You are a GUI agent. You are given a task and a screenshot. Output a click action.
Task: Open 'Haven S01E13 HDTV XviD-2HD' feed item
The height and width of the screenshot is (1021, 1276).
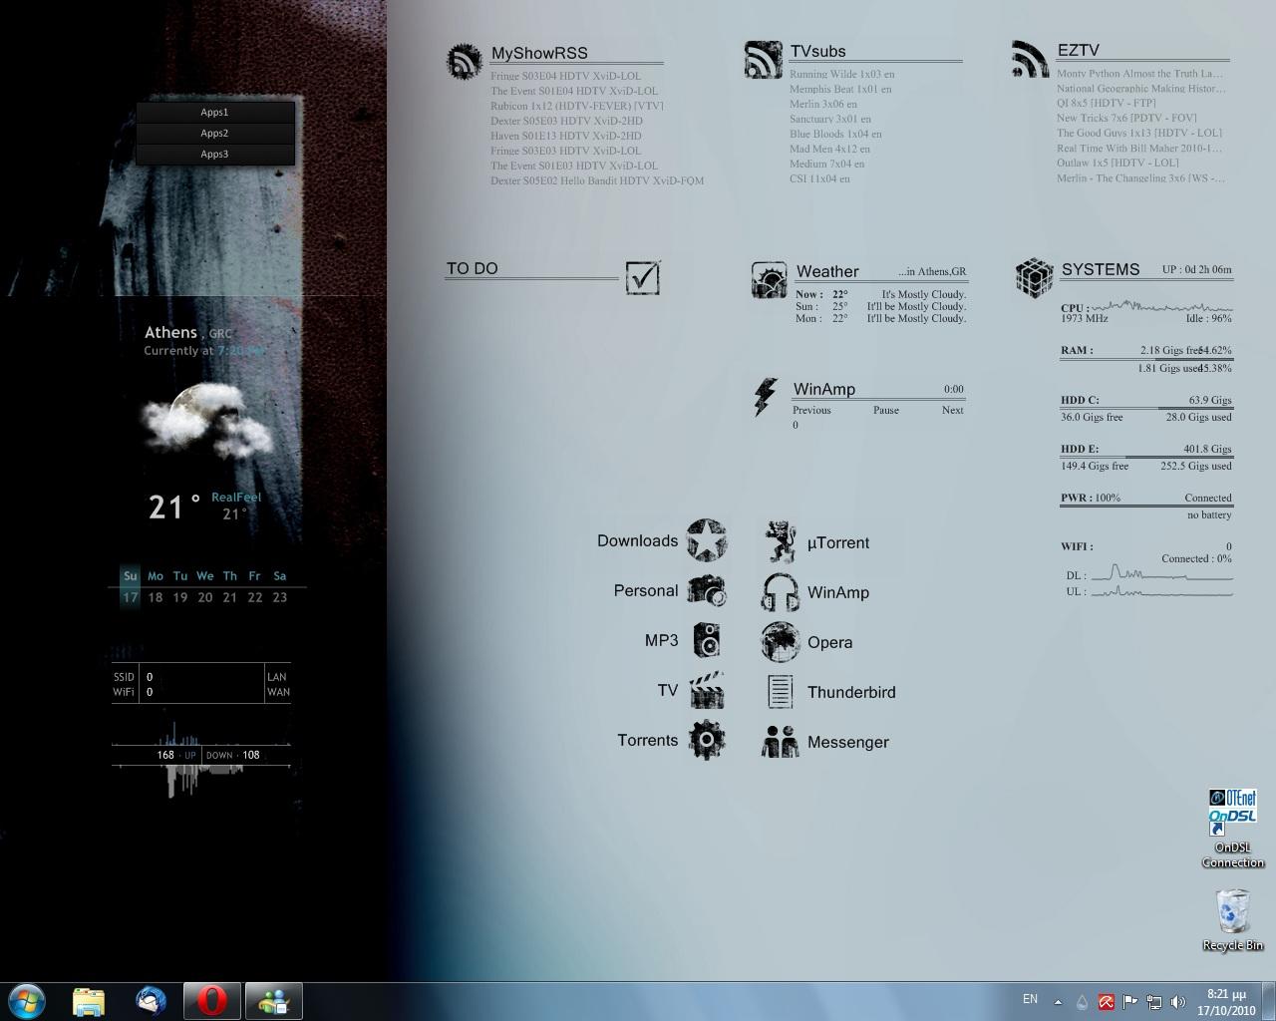565,136
